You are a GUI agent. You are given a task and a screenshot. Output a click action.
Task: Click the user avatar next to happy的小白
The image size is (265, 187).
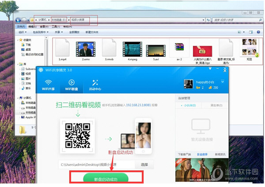click(189, 84)
